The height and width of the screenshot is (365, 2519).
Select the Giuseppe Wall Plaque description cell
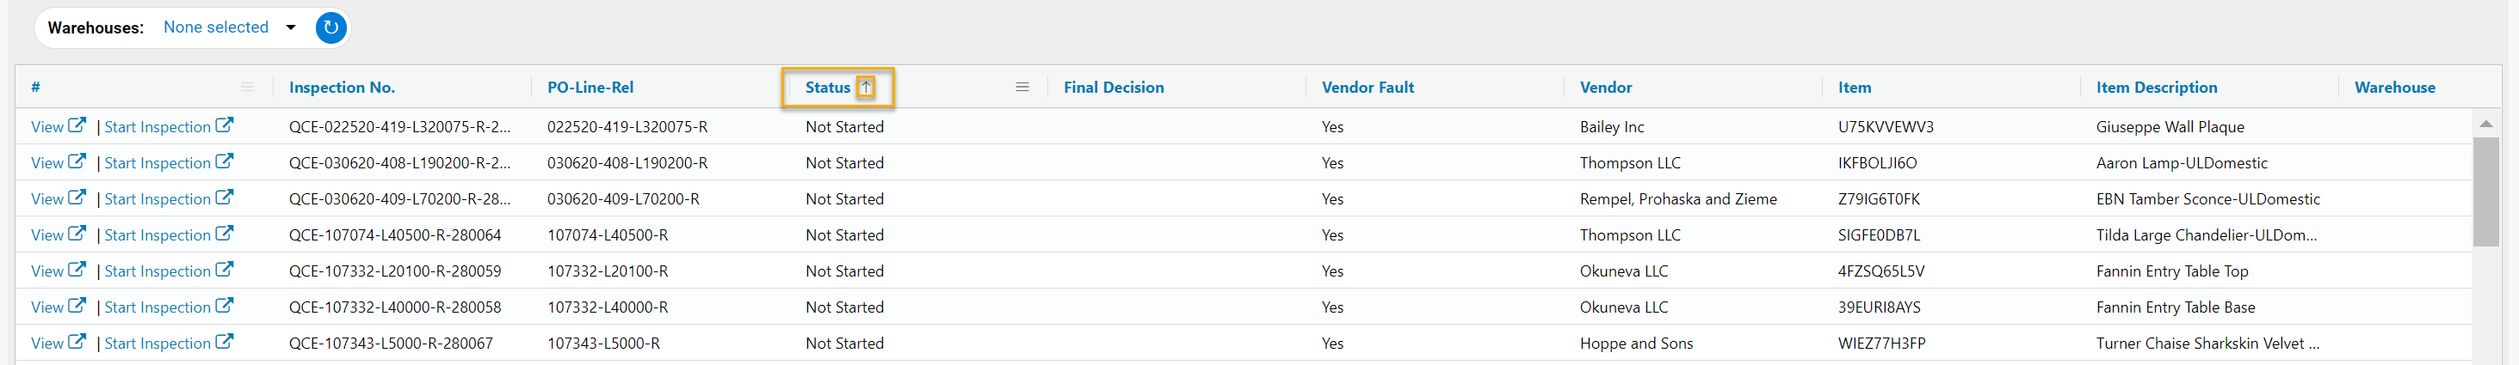[2170, 127]
